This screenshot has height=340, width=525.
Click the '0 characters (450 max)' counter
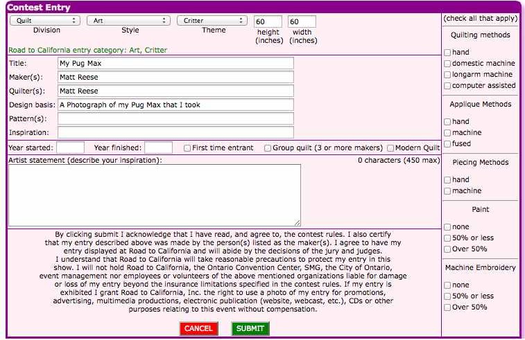click(399, 160)
